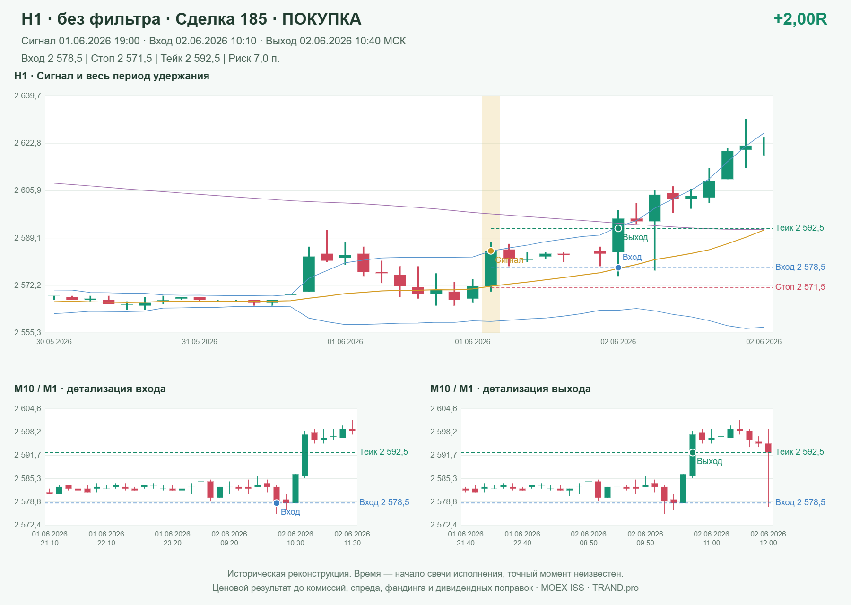Click the tall green candle at H1 exit marker

point(618,235)
